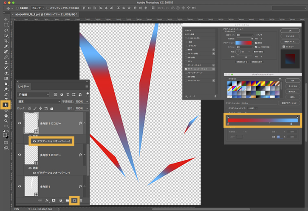
Task: Select the レイヤー panel tab
Action: (x=23, y=86)
